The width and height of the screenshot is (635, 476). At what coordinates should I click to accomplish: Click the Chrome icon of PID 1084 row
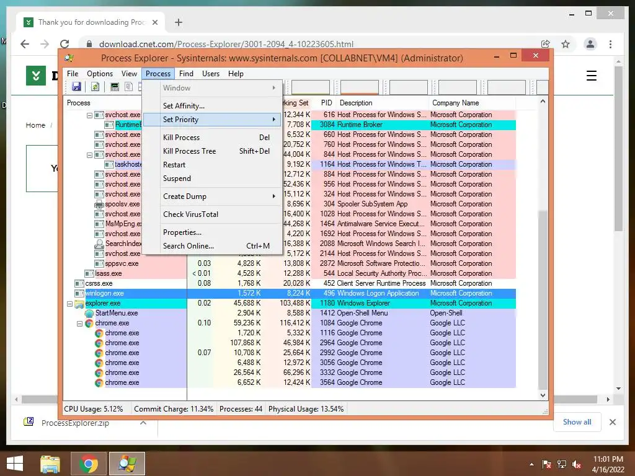click(89, 324)
